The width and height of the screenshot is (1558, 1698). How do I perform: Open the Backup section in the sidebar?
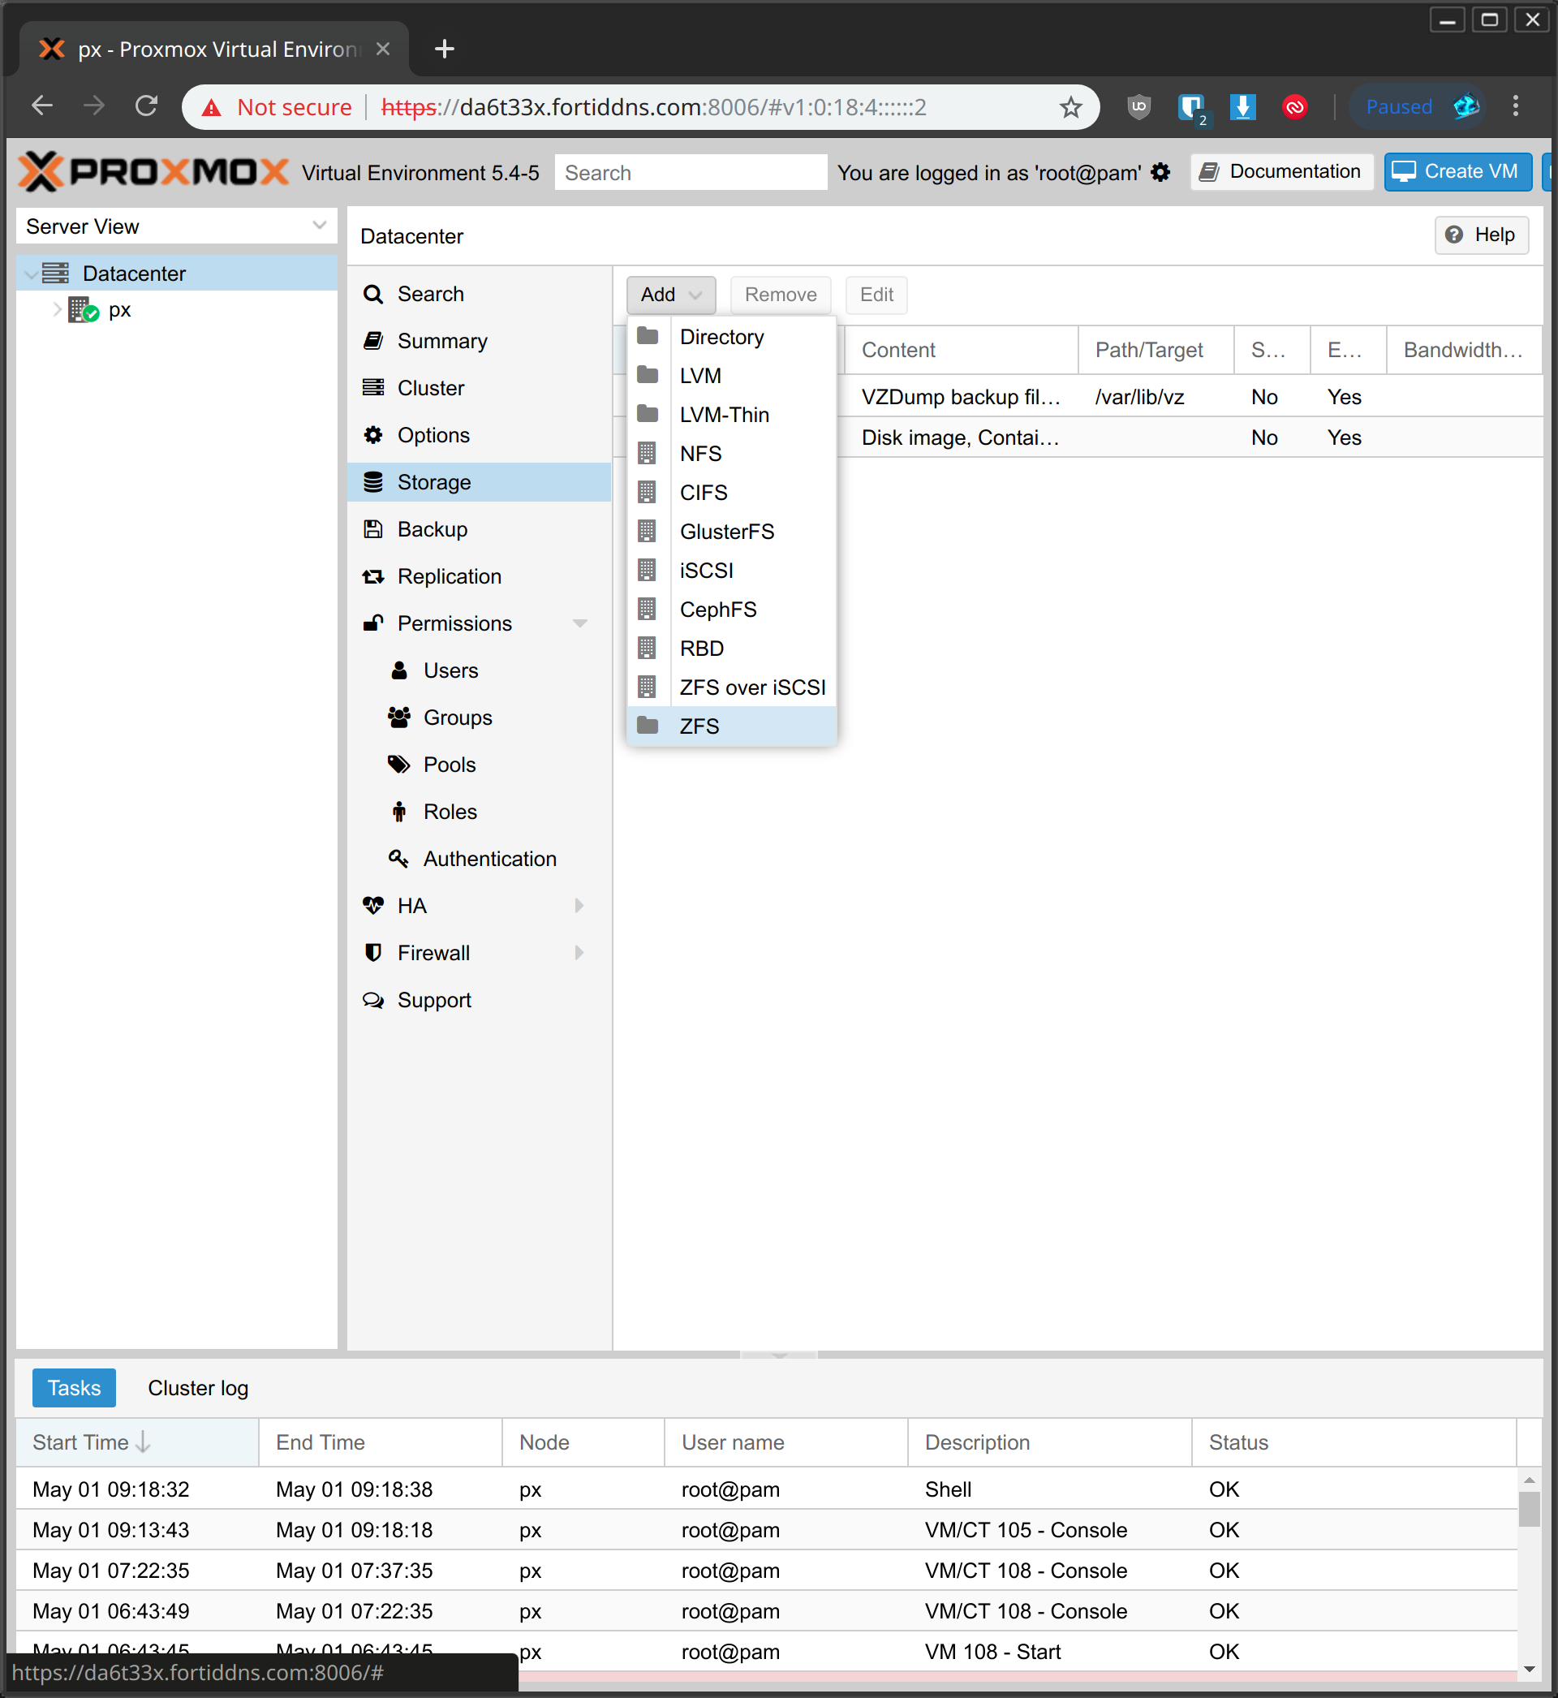pyautogui.click(x=479, y=529)
